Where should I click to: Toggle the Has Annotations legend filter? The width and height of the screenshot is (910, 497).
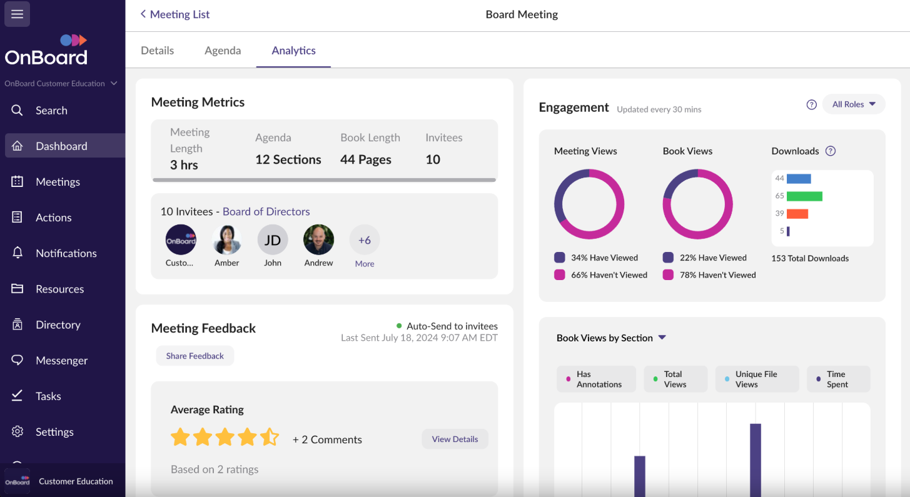[x=595, y=379]
